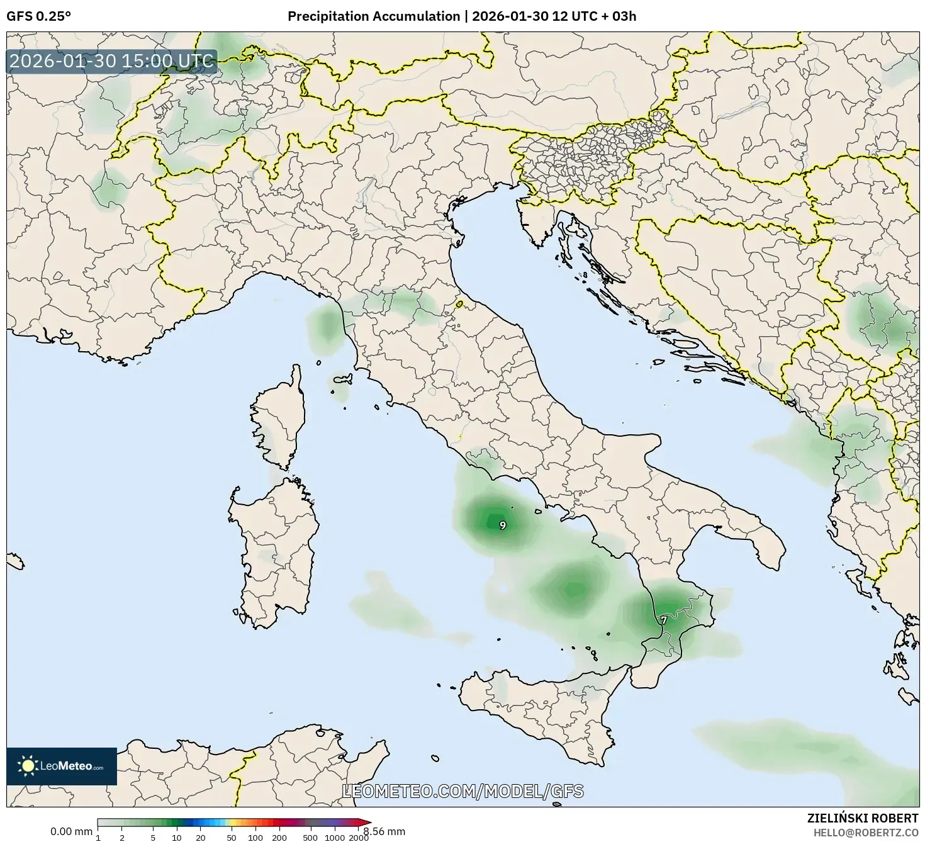Select the Precipitation Accumulation header tab
This screenshot has width=925, height=842.
pyautogui.click(x=374, y=16)
